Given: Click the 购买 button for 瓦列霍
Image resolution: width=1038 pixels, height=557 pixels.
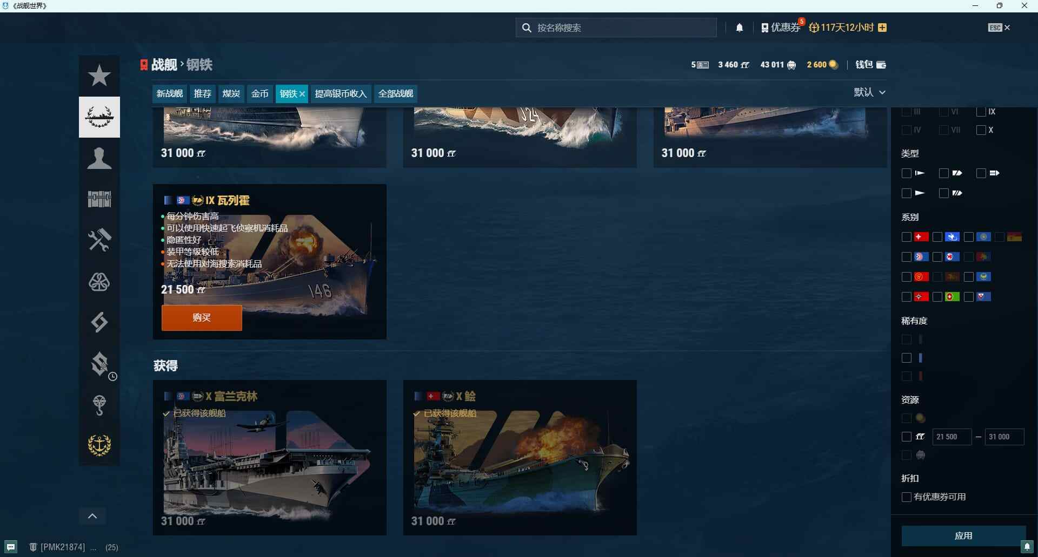Looking at the screenshot, I should tap(202, 318).
